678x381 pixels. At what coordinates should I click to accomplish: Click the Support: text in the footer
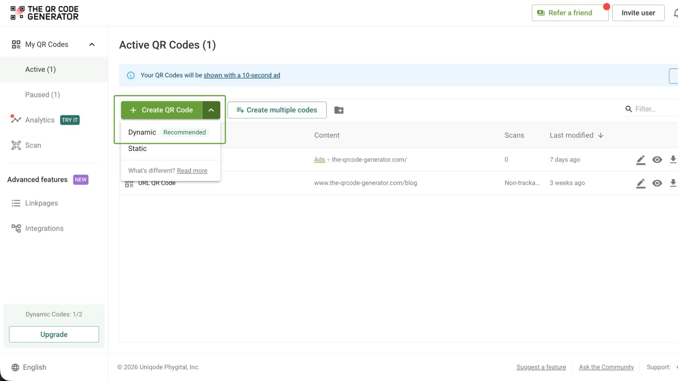[x=659, y=367]
